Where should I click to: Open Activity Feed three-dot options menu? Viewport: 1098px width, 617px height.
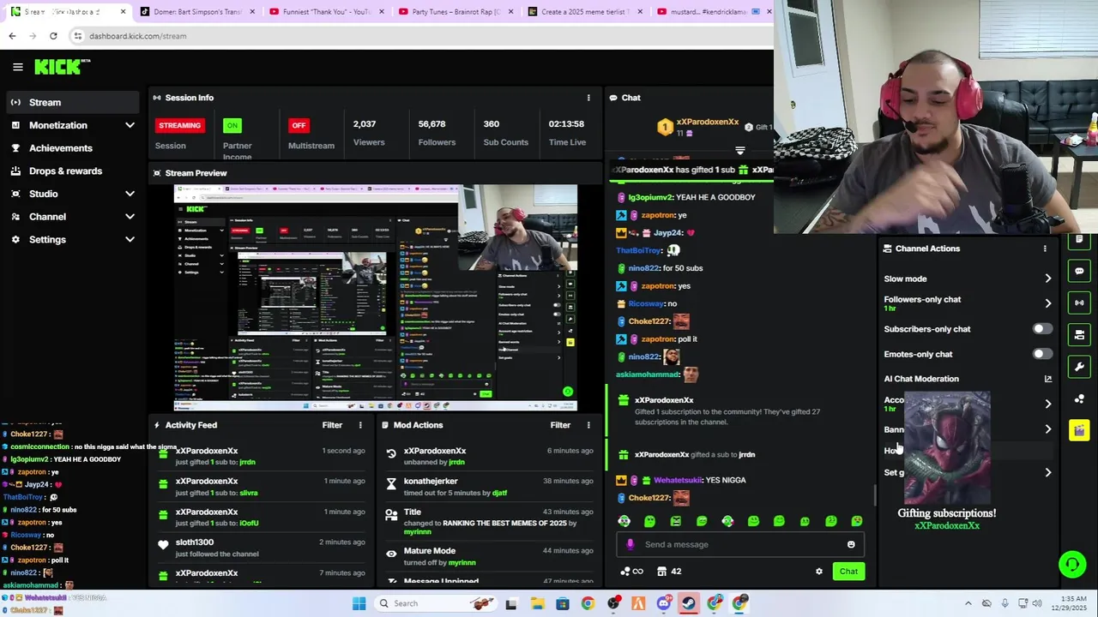(x=360, y=425)
